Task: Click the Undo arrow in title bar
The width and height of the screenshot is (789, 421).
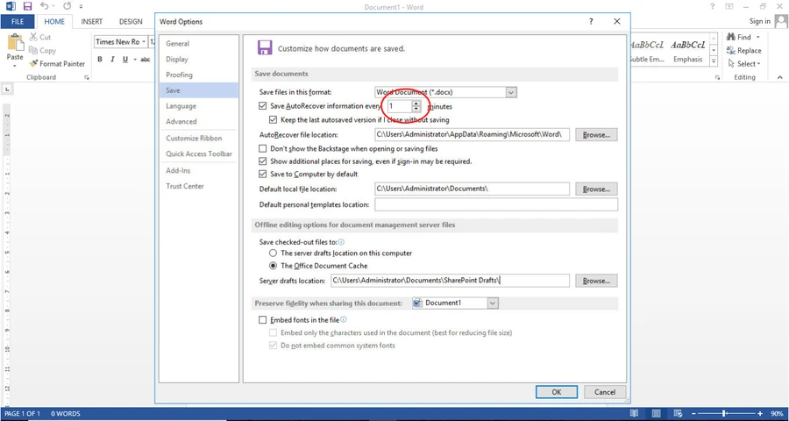Action: 44,6
